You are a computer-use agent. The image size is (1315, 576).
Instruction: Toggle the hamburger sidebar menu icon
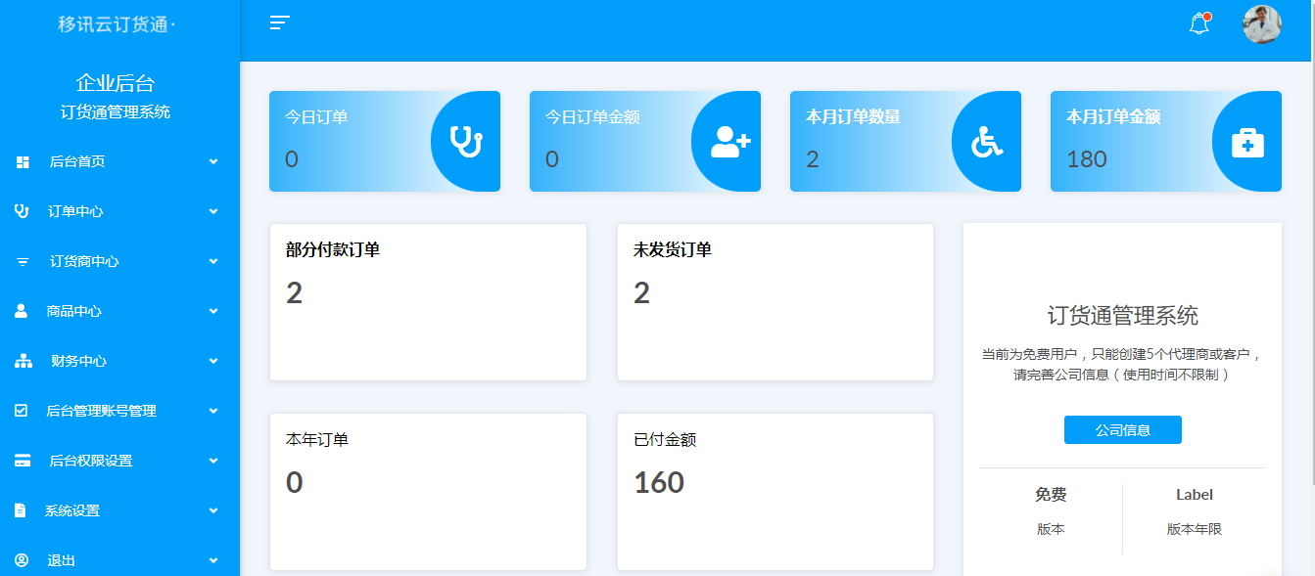pos(280,22)
